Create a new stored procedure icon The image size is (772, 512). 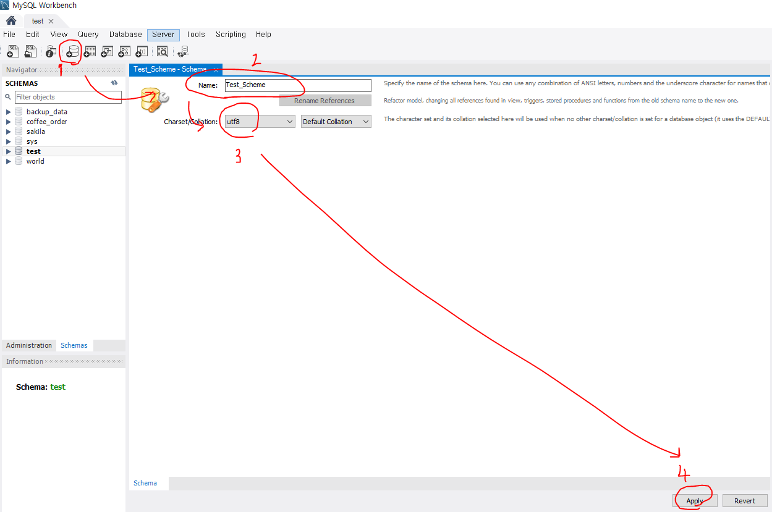124,52
